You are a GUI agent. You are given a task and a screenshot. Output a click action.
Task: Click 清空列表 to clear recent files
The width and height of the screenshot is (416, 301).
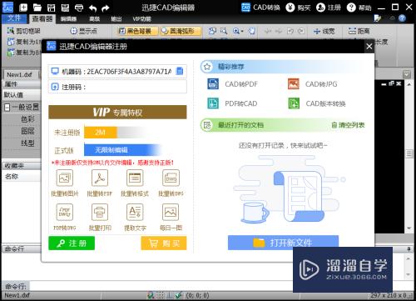(x=348, y=125)
